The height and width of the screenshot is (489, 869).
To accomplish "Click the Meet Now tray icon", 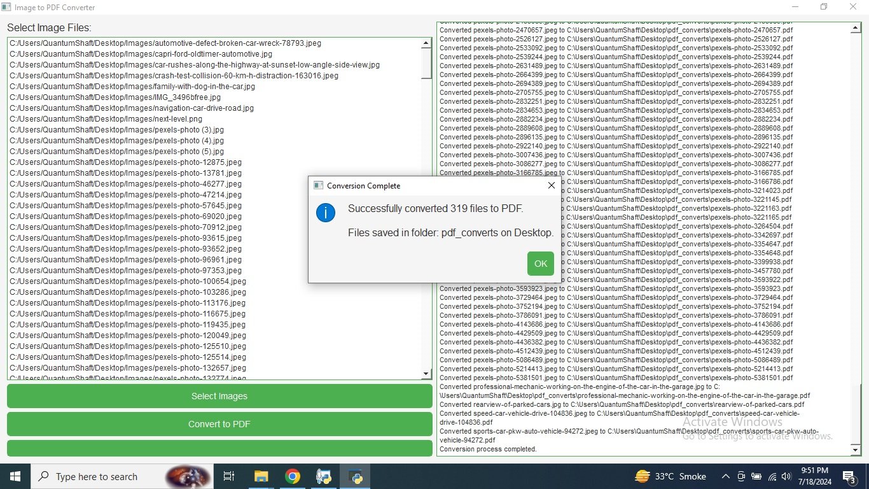I will tap(741, 476).
